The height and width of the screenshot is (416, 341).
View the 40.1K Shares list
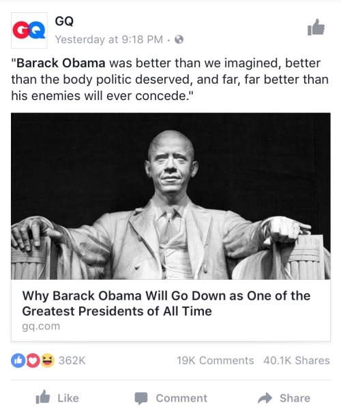tap(297, 360)
